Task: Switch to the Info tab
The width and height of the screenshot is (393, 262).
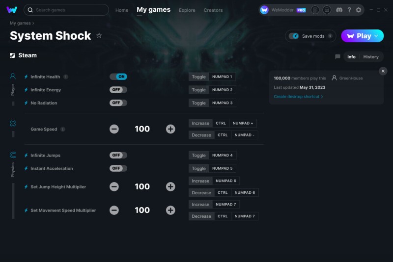Action: point(351,57)
